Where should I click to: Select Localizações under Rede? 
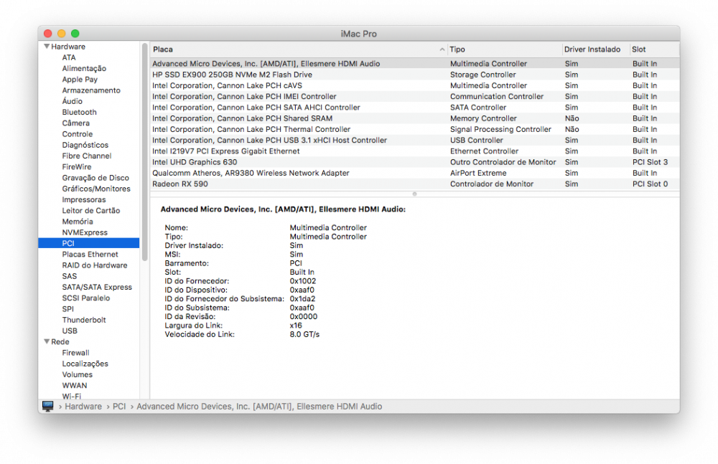85,364
